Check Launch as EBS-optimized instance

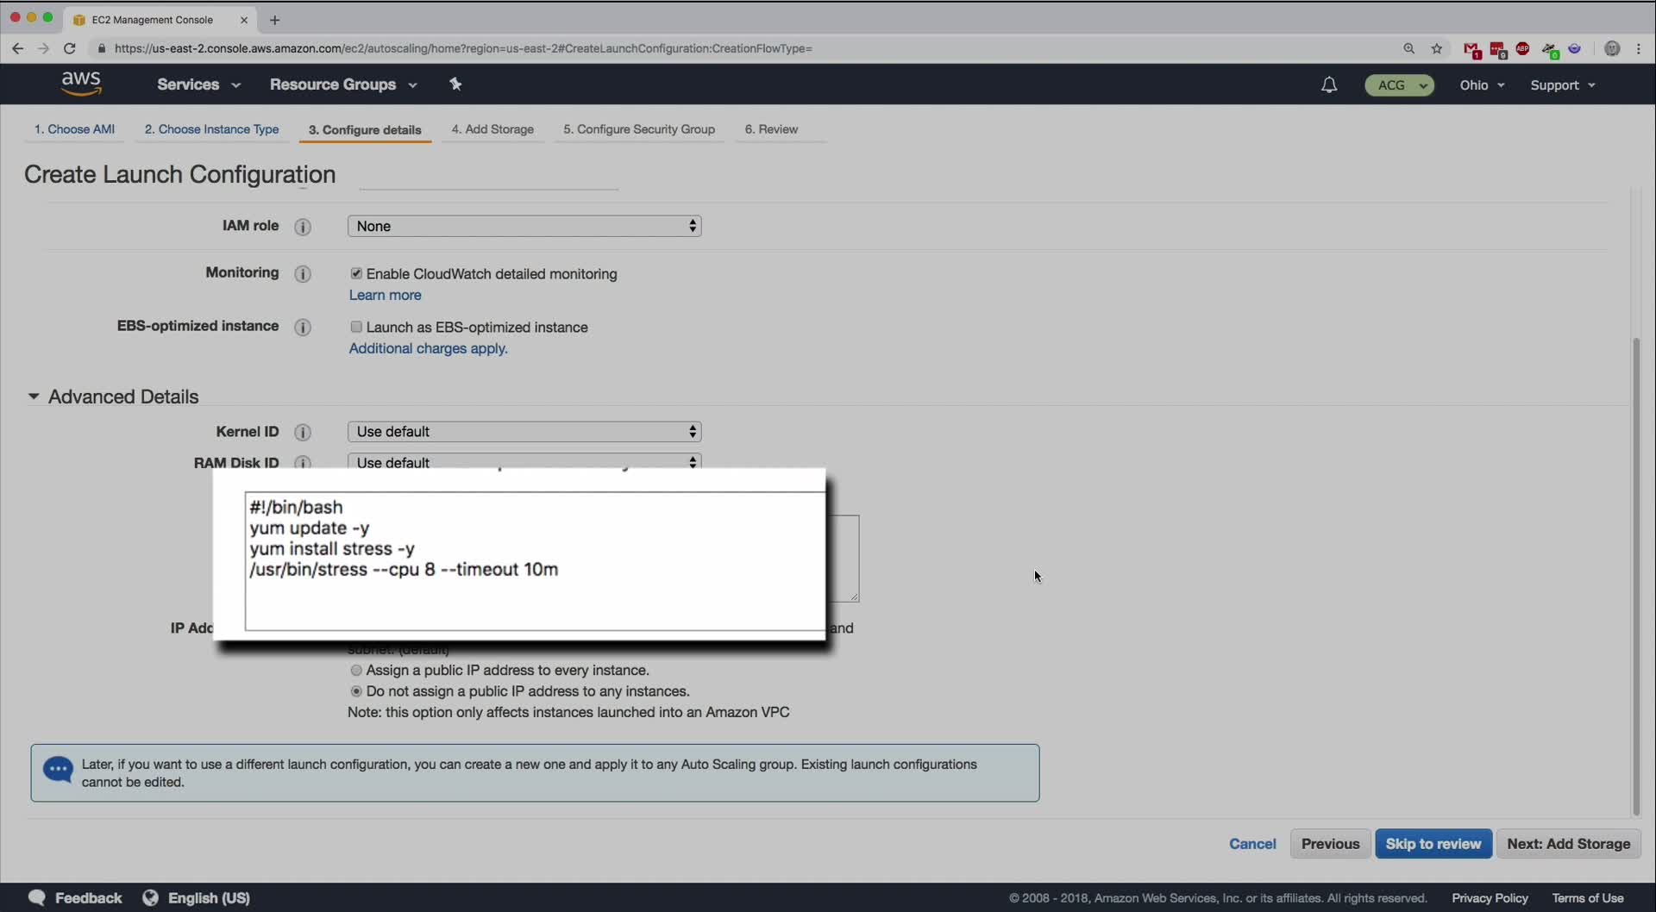(x=356, y=327)
